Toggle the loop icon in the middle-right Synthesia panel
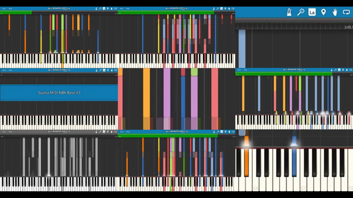353x198 pixels. pos(351,70)
